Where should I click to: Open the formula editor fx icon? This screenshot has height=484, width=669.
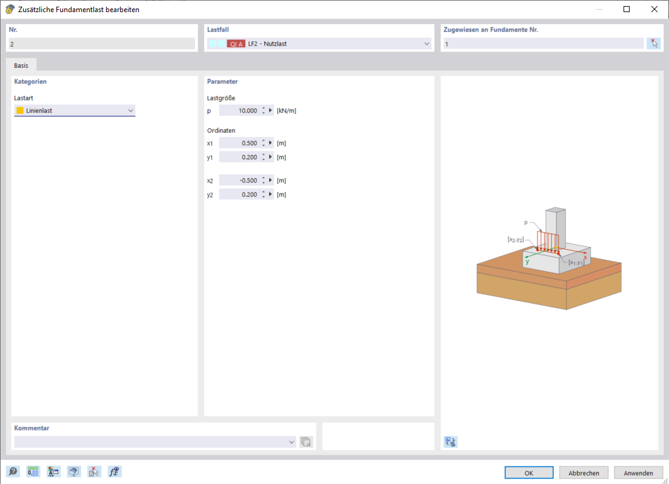click(115, 472)
